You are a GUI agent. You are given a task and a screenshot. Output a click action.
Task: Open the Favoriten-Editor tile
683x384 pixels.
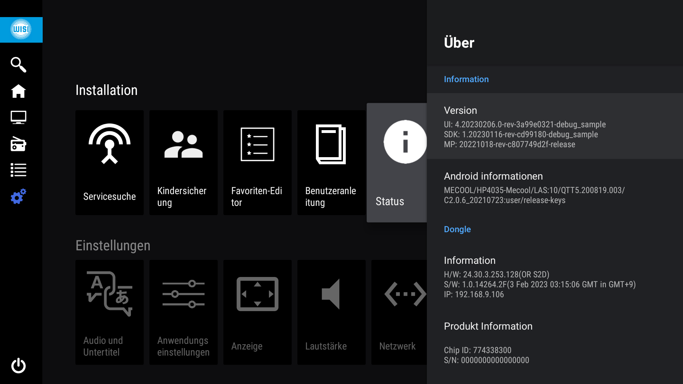(x=258, y=162)
